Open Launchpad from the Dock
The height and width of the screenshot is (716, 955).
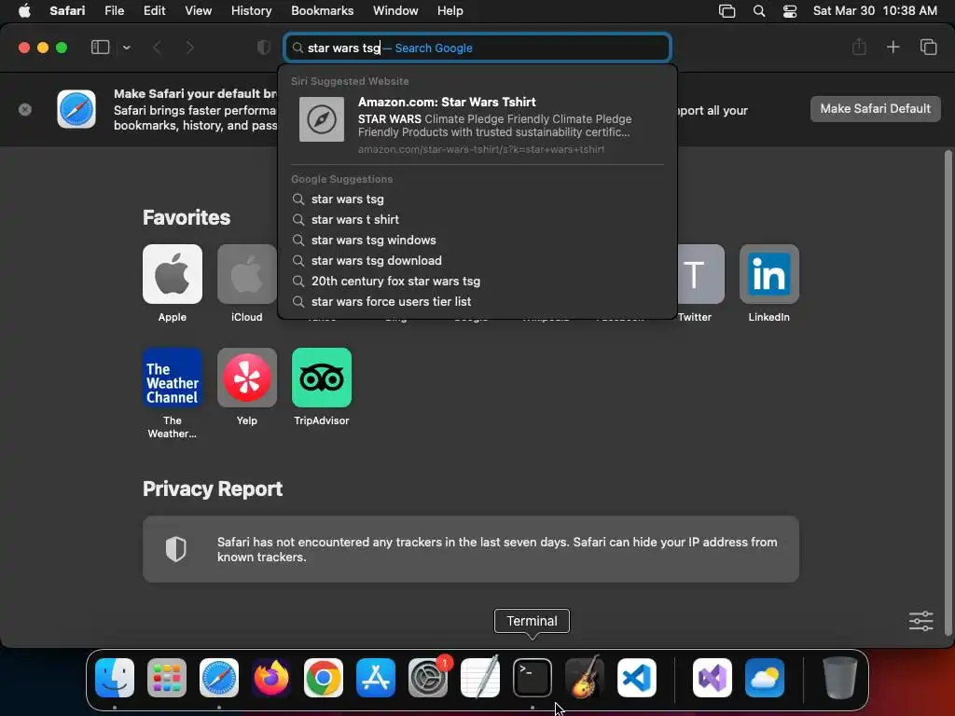pos(167,678)
